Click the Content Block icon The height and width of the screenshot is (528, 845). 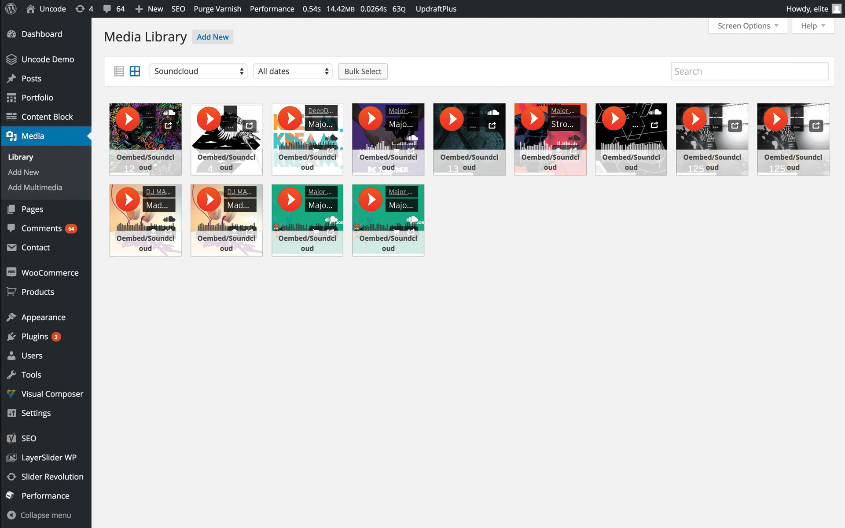11,117
